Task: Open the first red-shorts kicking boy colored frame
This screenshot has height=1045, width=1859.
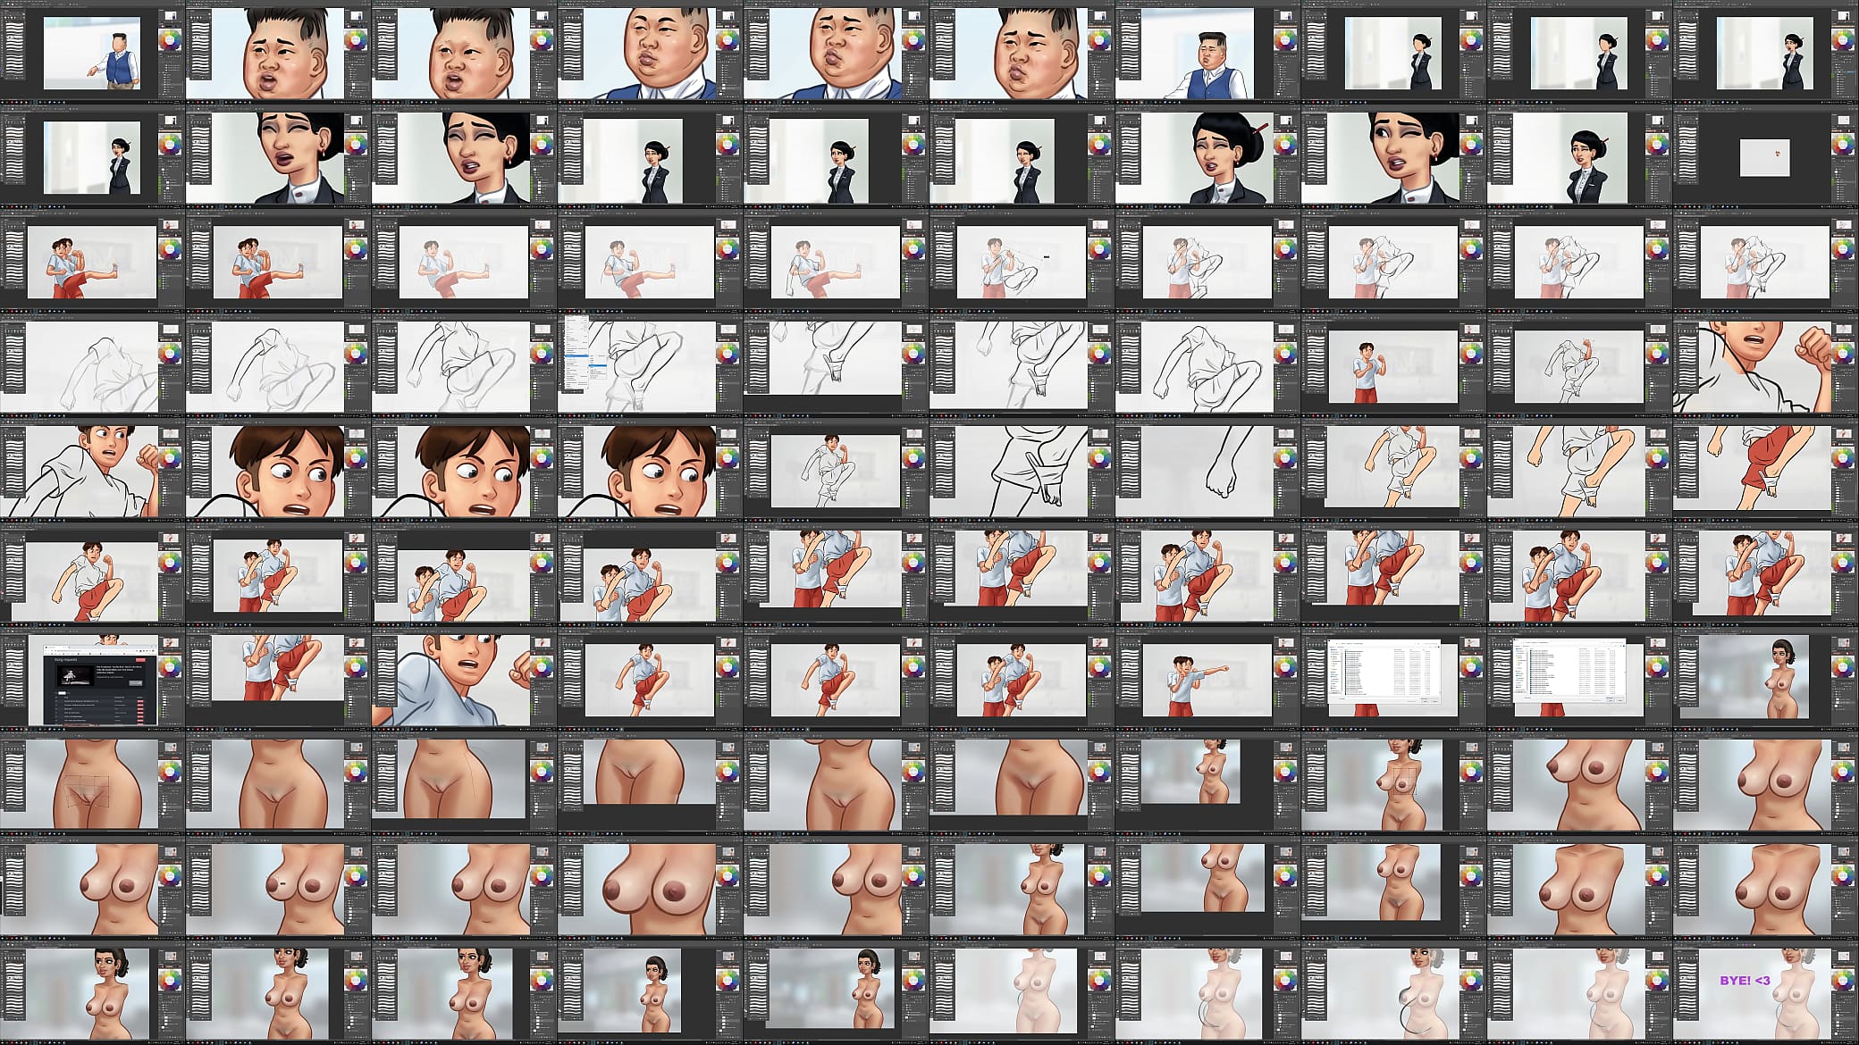Action: pyautogui.click(x=92, y=261)
